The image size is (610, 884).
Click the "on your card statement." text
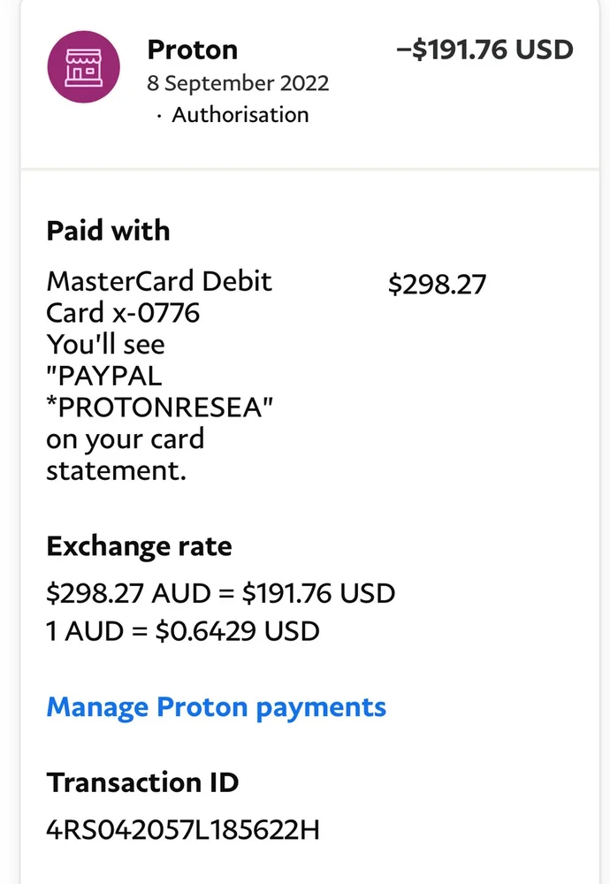pos(124,454)
